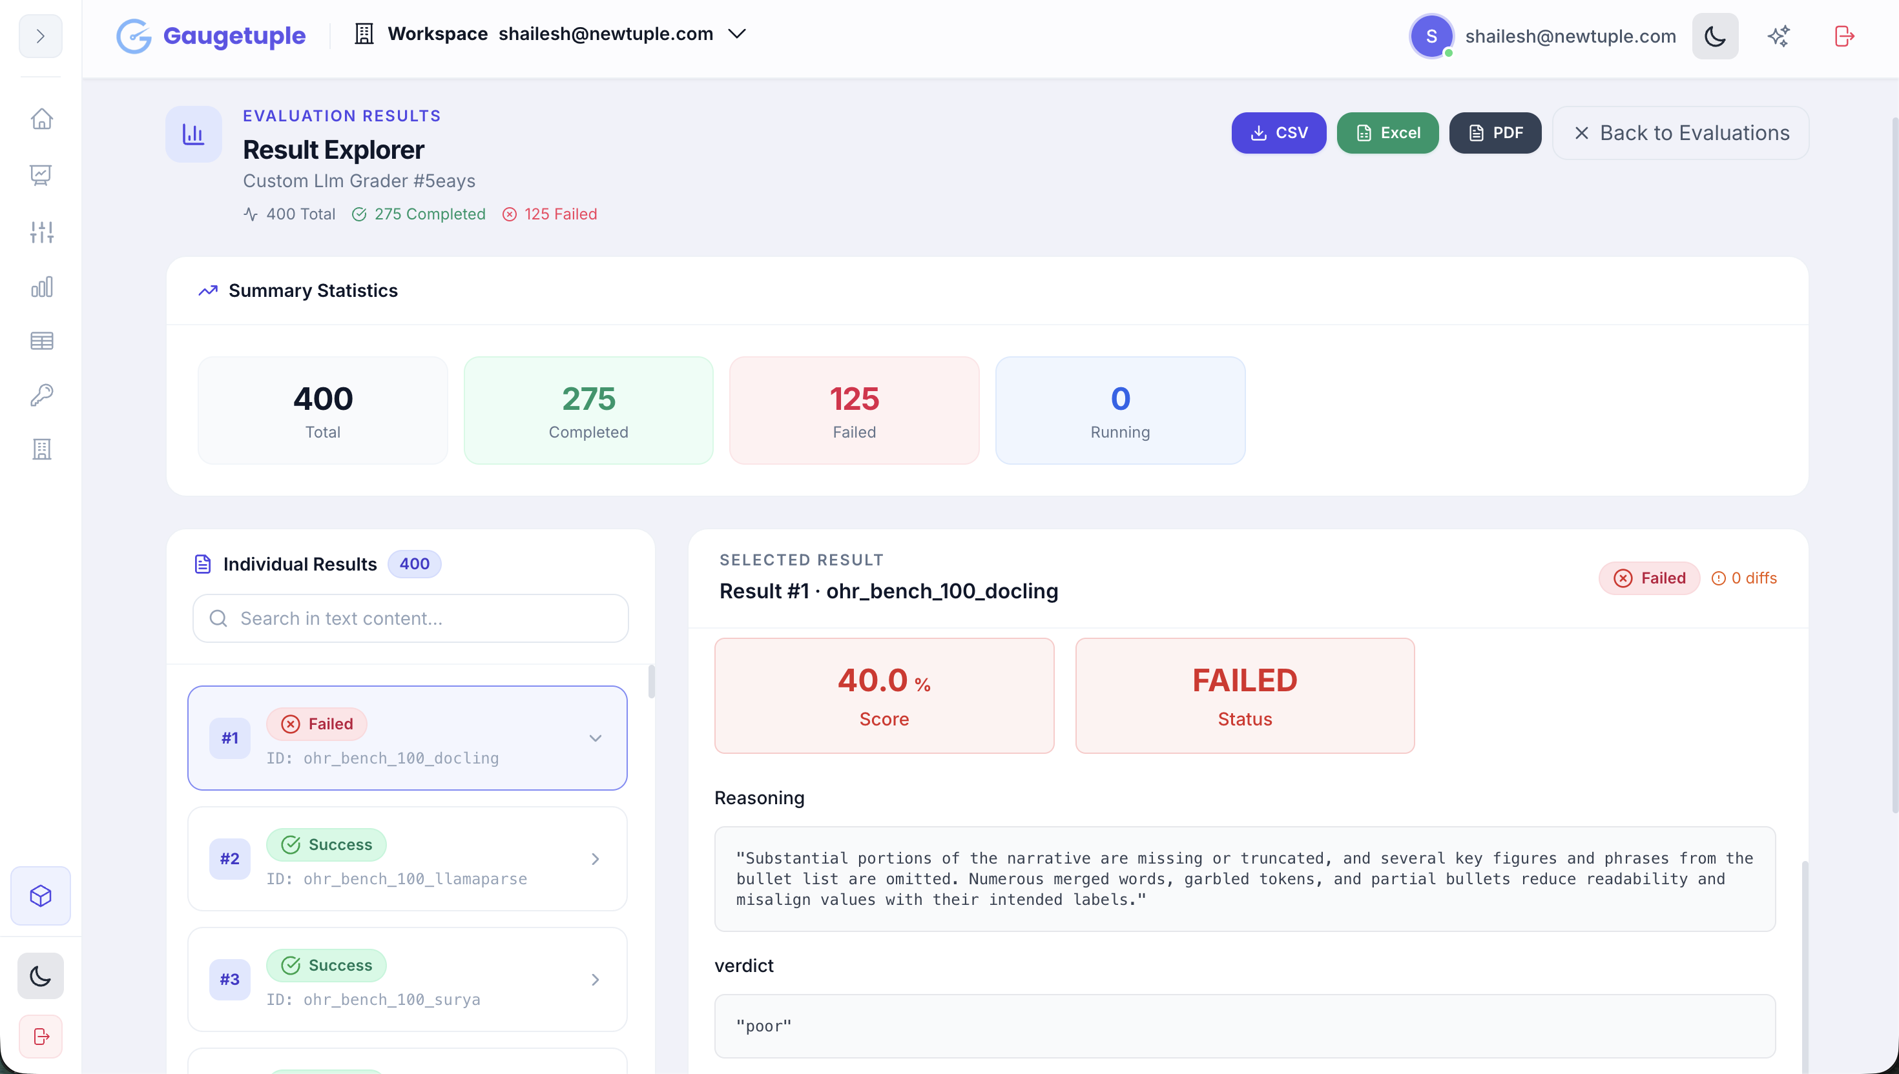
Task: Click the "poor" verdict box
Action: [x=1244, y=1026]
